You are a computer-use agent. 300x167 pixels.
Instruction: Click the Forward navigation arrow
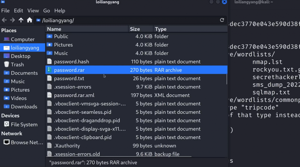12,20
